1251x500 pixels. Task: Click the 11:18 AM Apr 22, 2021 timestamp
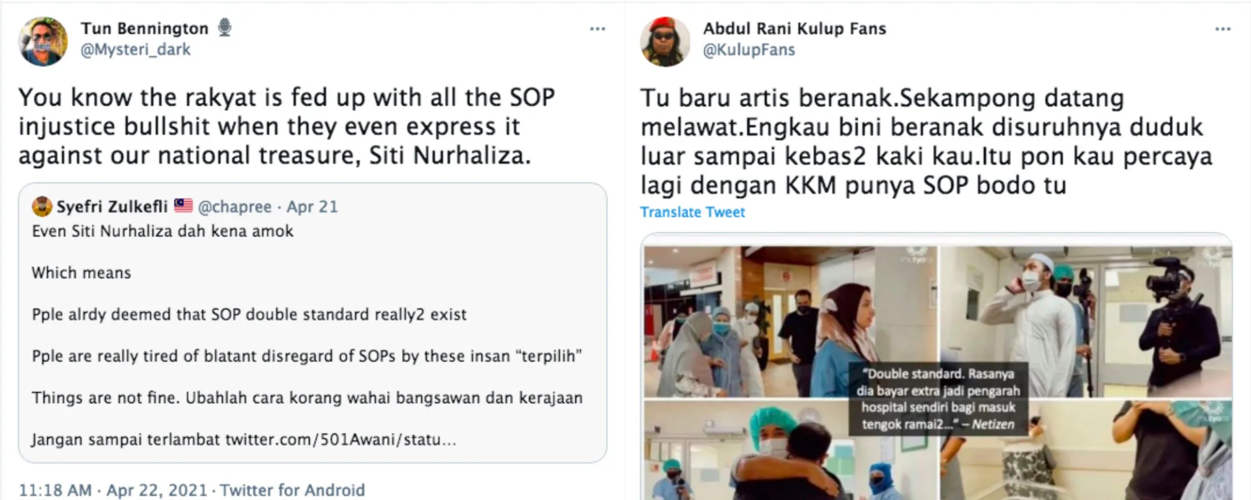pos(113,490)
